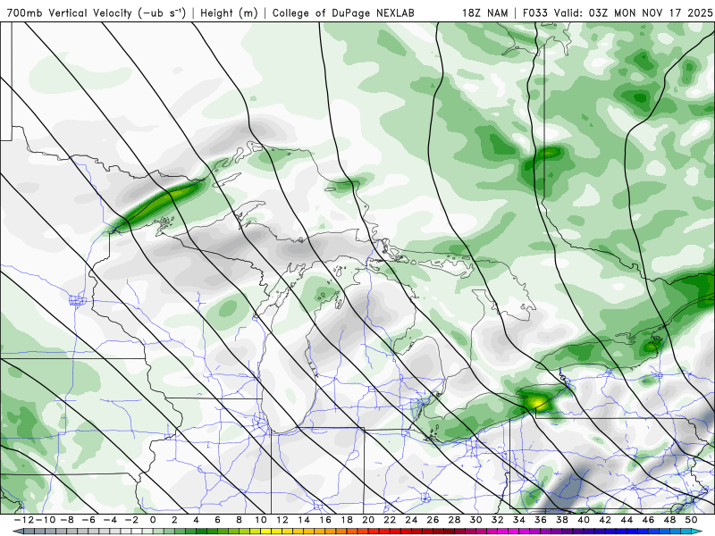Click the "-10" colorbar label
715x536 pixels.
(46, 520)
